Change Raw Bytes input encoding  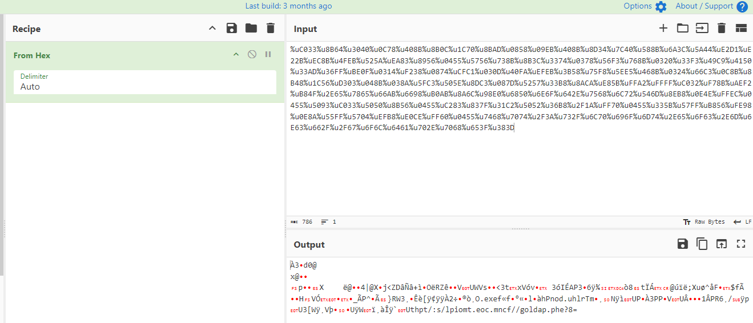[704, 222]
